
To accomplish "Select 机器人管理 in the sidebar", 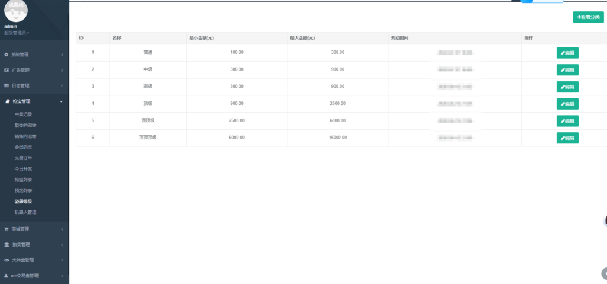I will (25, 212).
